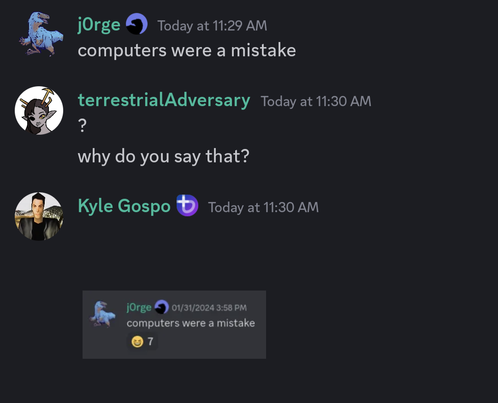Screen dimensions: 498x403
Task: Click Kyle Gospo's purple server badge
Action: 187,206
